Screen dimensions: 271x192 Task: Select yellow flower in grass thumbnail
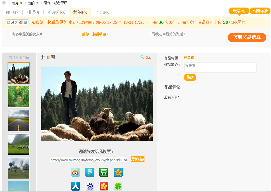tap(19, 97)
